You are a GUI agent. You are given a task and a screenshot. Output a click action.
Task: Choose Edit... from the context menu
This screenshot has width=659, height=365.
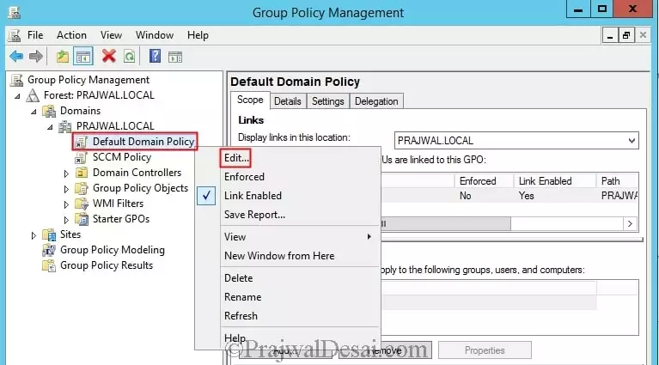point(237,158)
